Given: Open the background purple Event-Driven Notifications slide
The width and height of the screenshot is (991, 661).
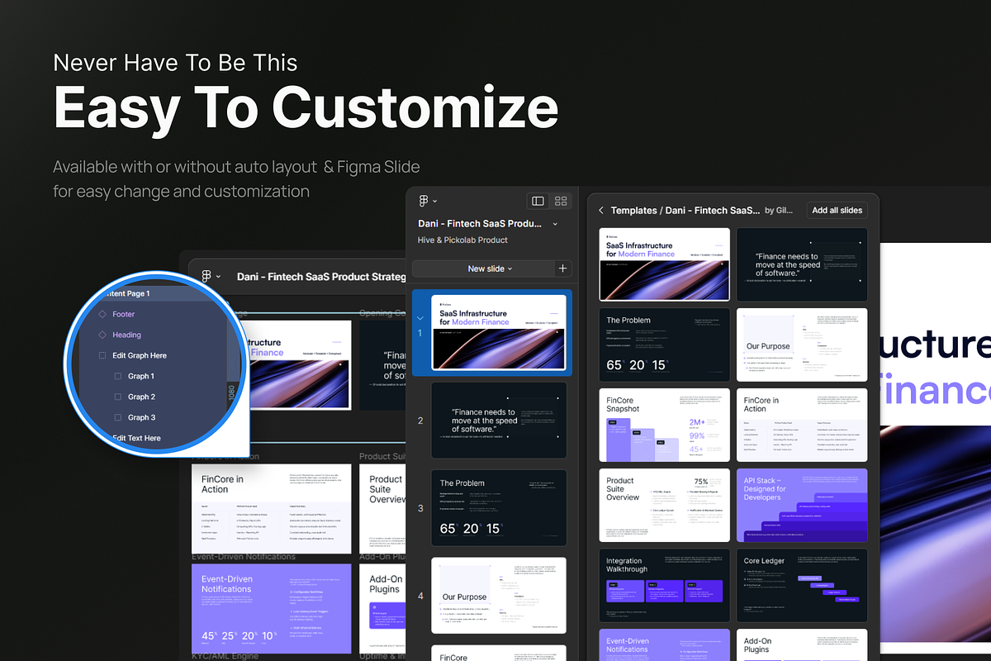Looking at the screenshot, I should coord(272,609).
